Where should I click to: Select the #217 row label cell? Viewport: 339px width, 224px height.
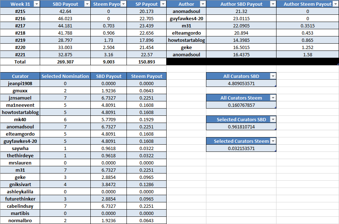click(20, 26)
